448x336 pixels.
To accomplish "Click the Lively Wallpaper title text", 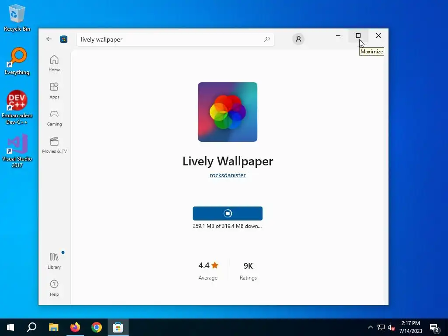I will coord(227,161).
